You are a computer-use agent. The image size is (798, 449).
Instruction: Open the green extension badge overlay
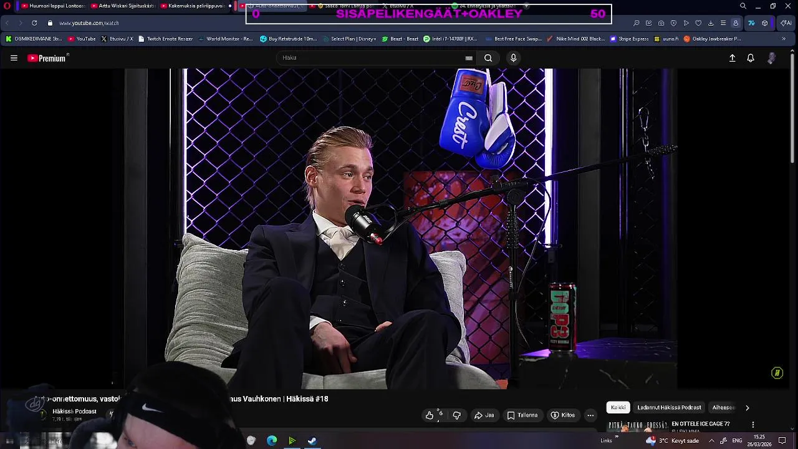pyautogui.click(x=777, y=373)
